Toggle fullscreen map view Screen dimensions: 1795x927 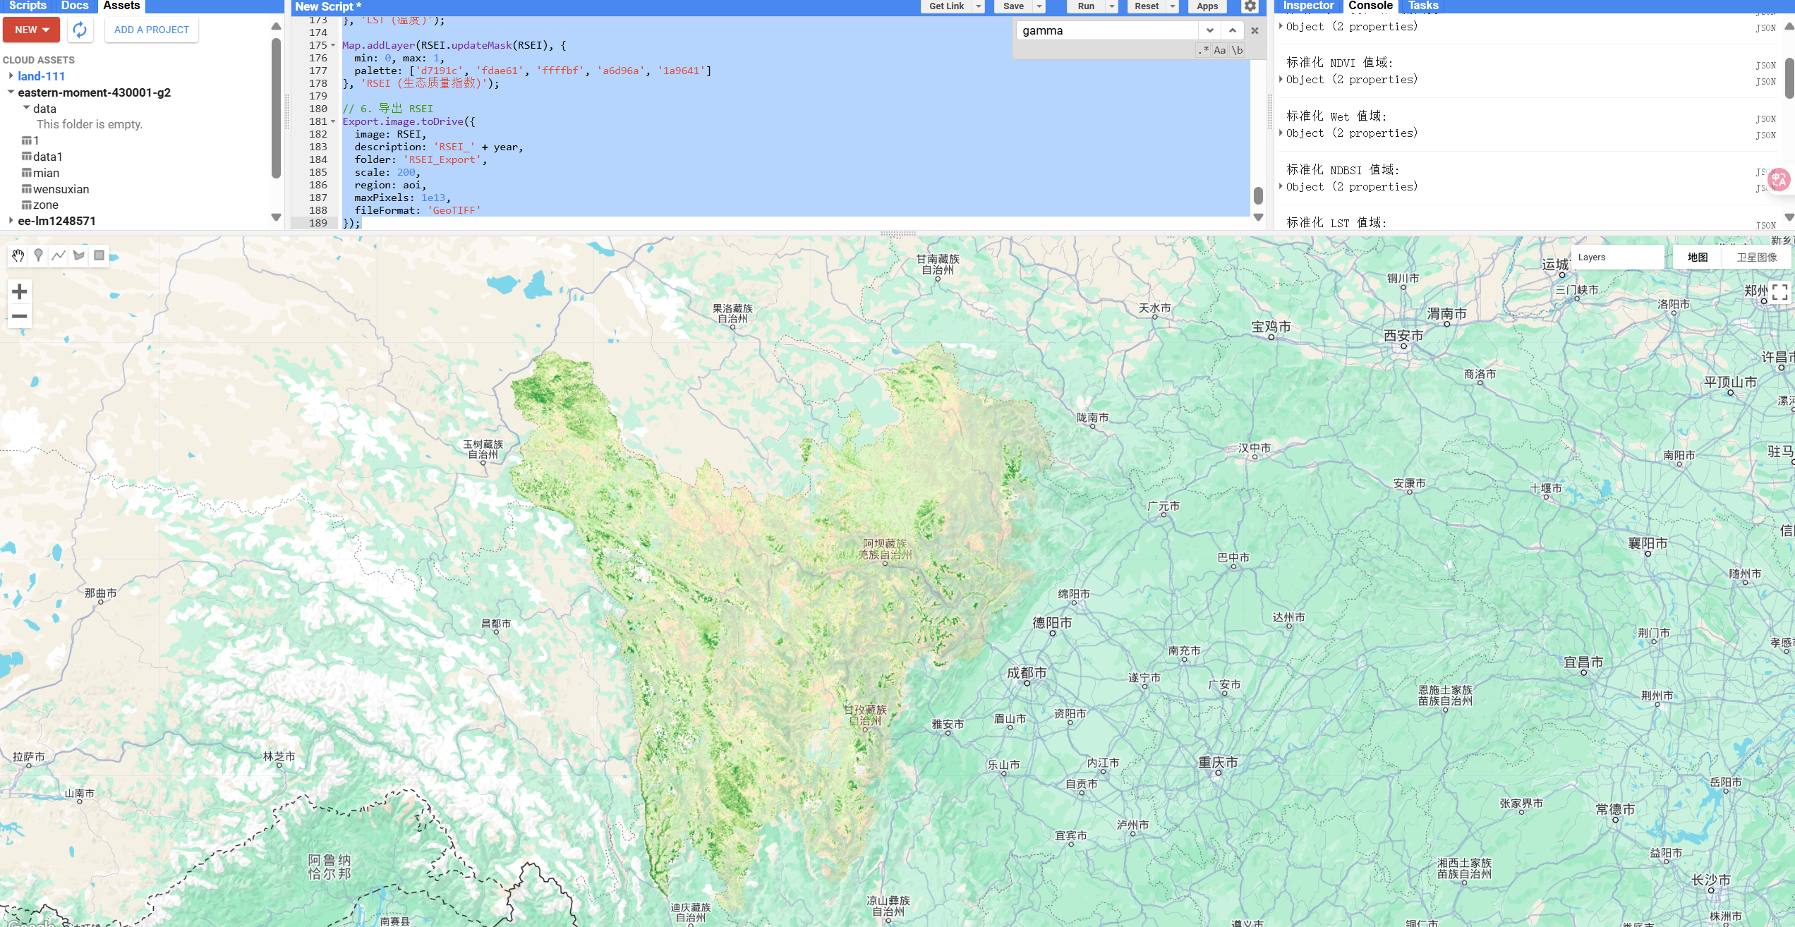click(x=1779, y=292)
